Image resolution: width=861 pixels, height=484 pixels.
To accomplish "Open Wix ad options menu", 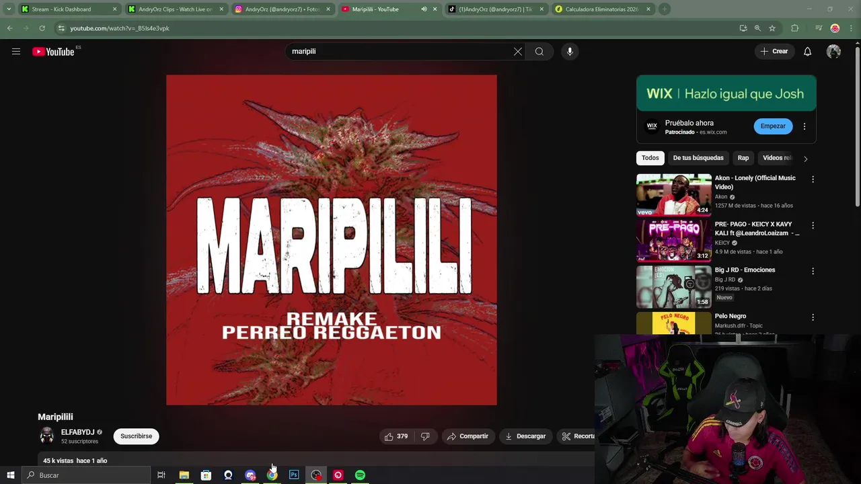I will tap(804, 126).
